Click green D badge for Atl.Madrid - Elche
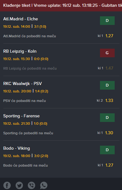The width and height of the screenshot is (122, 190). [x=107, y=21]
